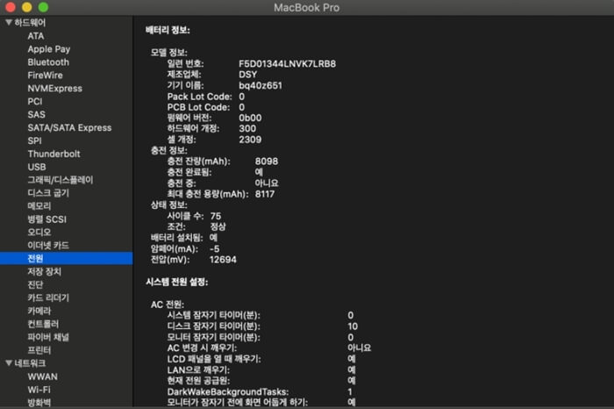Close the MacBook Pro window
The height and width of the screenshot is (409, 614).
click(11, 7)
